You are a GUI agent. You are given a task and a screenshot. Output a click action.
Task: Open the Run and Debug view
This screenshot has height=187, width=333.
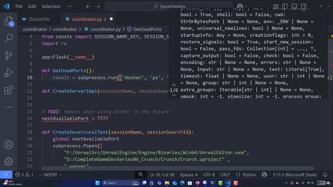(9, 73)
